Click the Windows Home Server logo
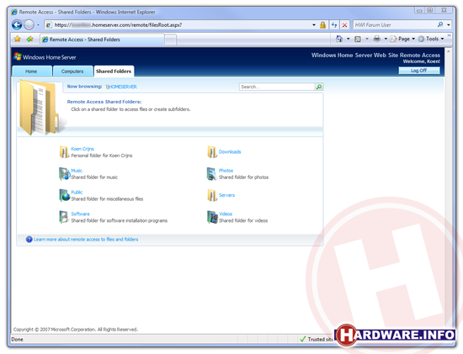 45,57
